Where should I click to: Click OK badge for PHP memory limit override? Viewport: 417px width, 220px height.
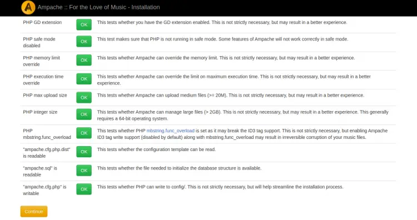(x=84, y=60)
